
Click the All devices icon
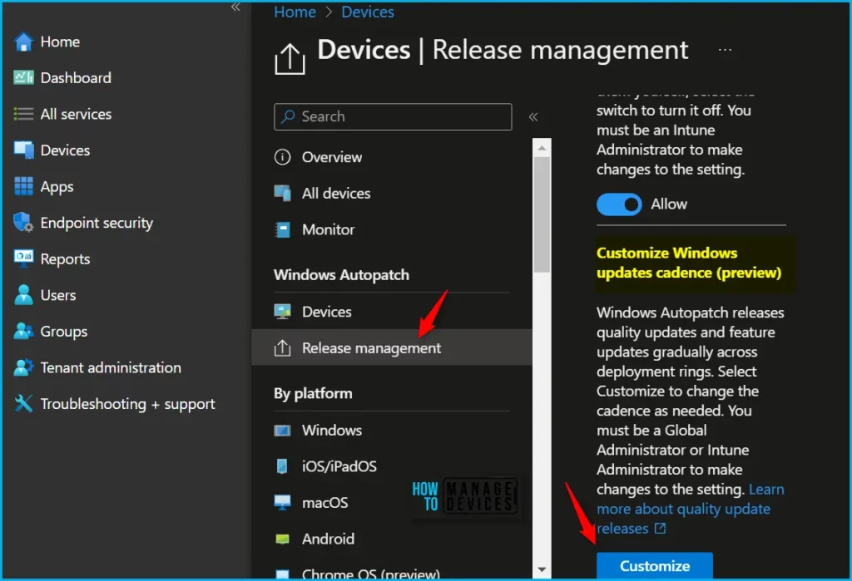[282, 194]
